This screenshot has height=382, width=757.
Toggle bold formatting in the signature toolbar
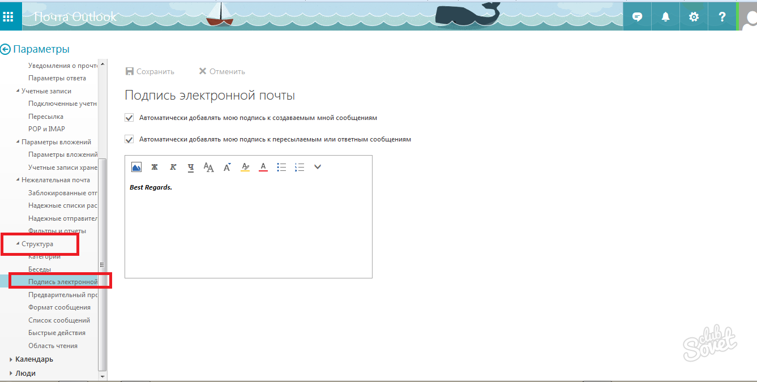154,167
